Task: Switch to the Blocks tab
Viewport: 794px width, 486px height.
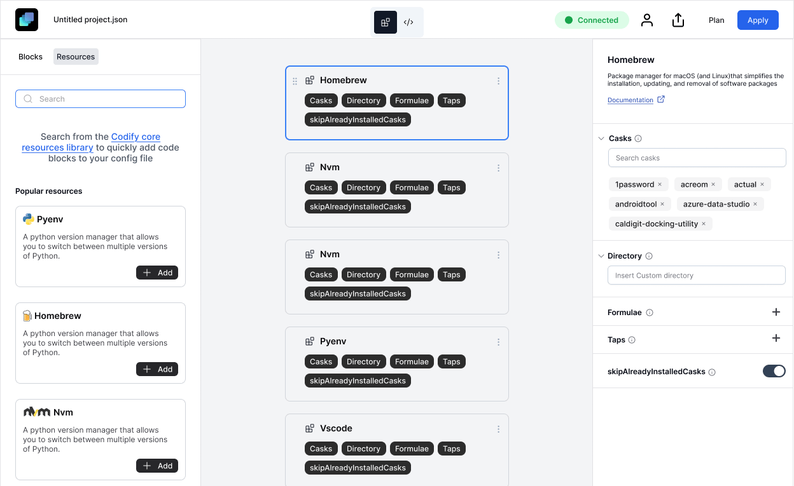Action: (x=31, y=57)
